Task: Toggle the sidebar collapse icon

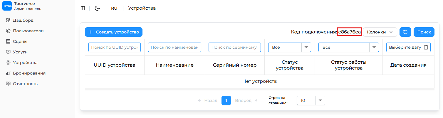Action: (x=83, y=8)
